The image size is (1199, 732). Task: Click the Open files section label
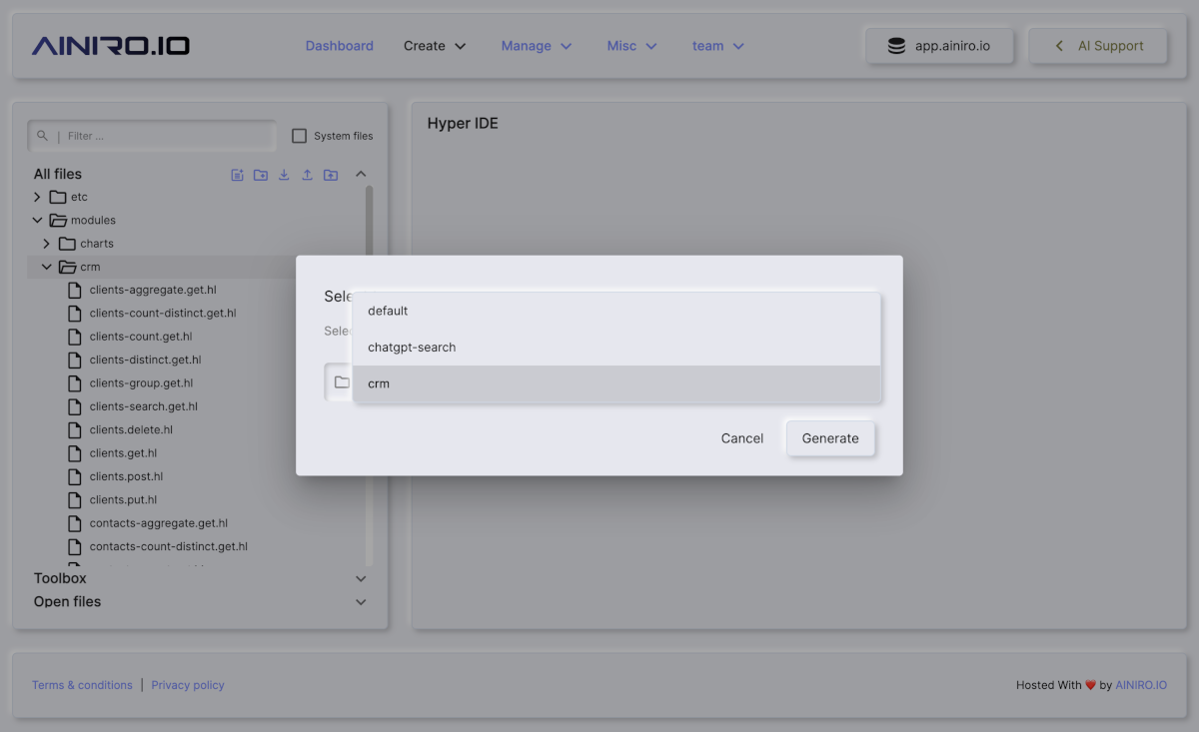[67, 601]
